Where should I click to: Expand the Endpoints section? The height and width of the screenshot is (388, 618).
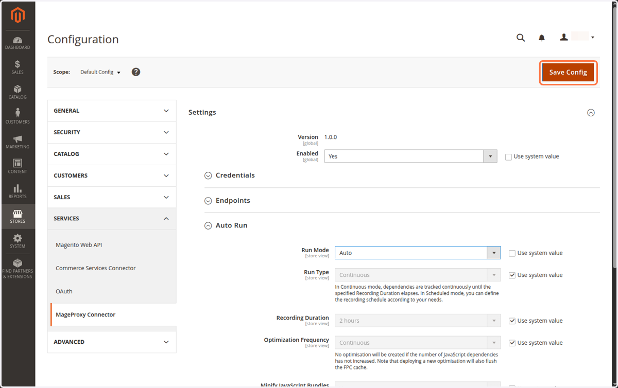click(x=228, y=201)
